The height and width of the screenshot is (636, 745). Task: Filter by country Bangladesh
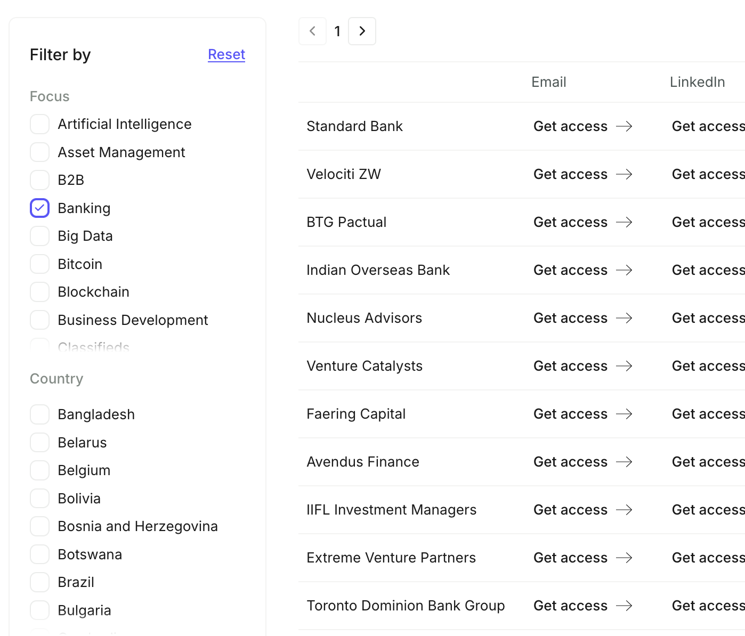[x=39, y=414]
